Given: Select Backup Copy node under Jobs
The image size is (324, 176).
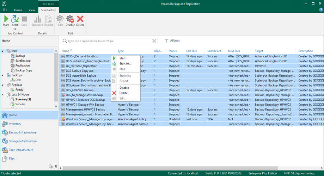Looking at the screenshot, I should tap(24, 70).
